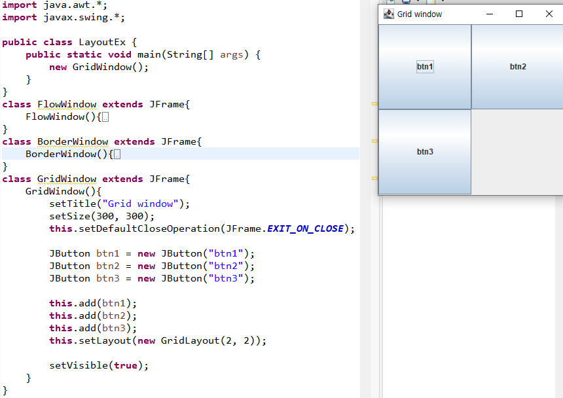Viewport: 563px width, 398px height.
Task: Place cursor on import java.awt.*; line
Action: 54,5
